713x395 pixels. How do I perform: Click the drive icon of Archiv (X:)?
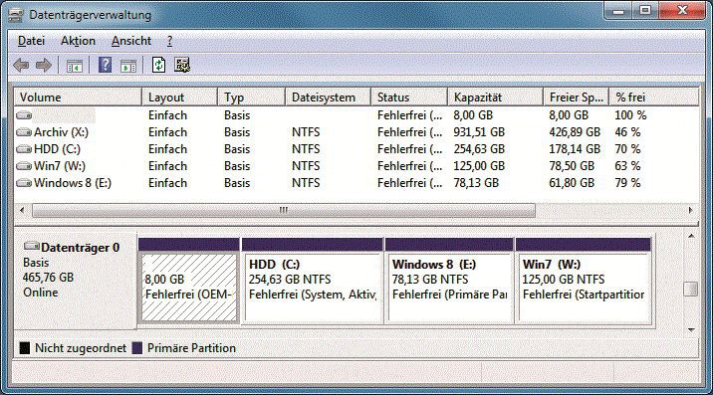pyautogui.click(x=24, y=132)
